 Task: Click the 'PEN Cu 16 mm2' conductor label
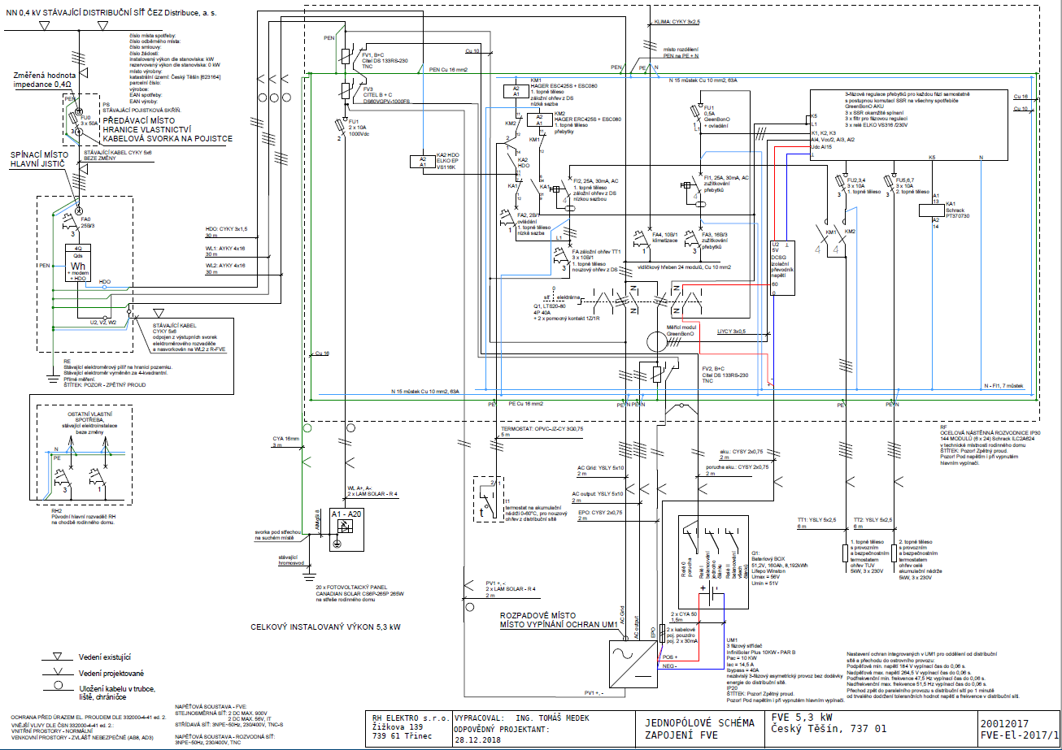pos(448,71)
